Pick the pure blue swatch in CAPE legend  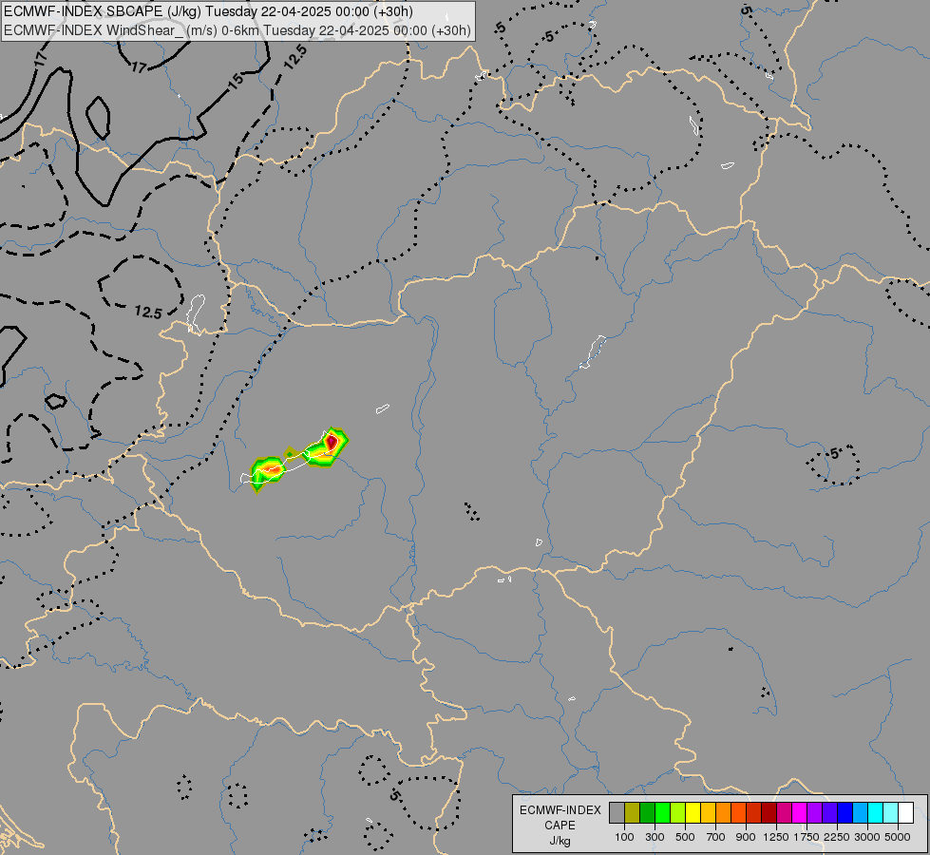pos(845,812)
